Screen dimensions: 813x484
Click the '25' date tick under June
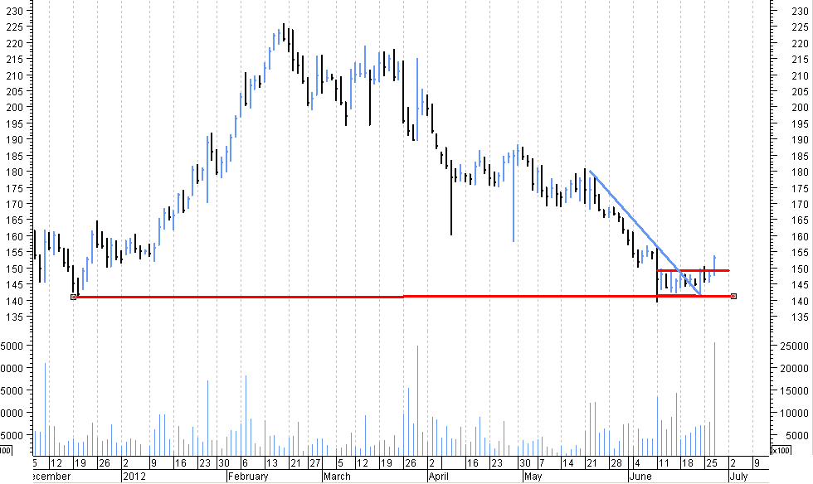coord(712,462)
